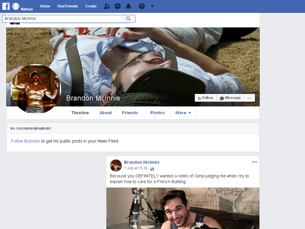This screenshot has height=229, width=305.
Task: Switch to the About tab
Action: tap(106, 113)
